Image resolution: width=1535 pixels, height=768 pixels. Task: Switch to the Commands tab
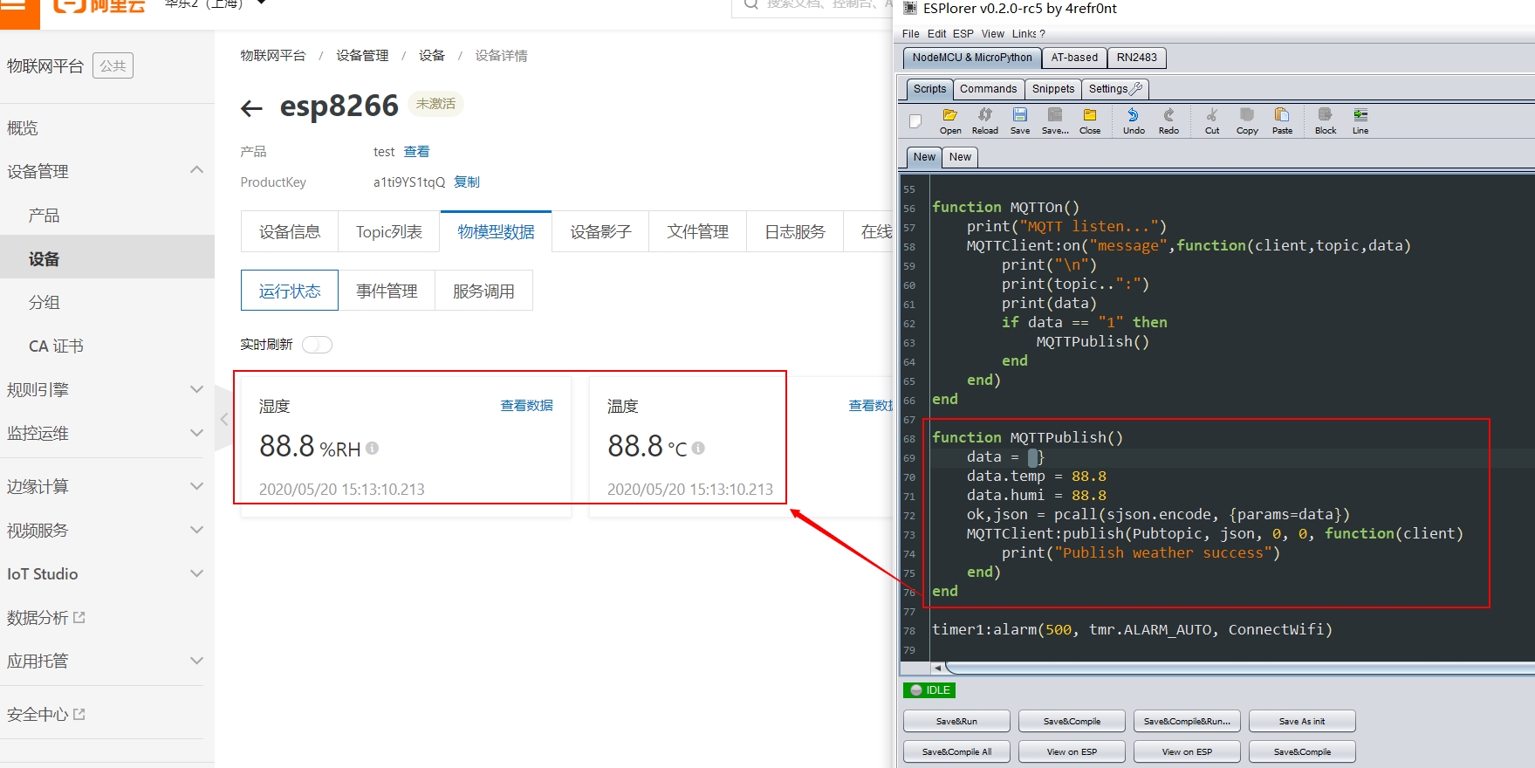point(988,89)
